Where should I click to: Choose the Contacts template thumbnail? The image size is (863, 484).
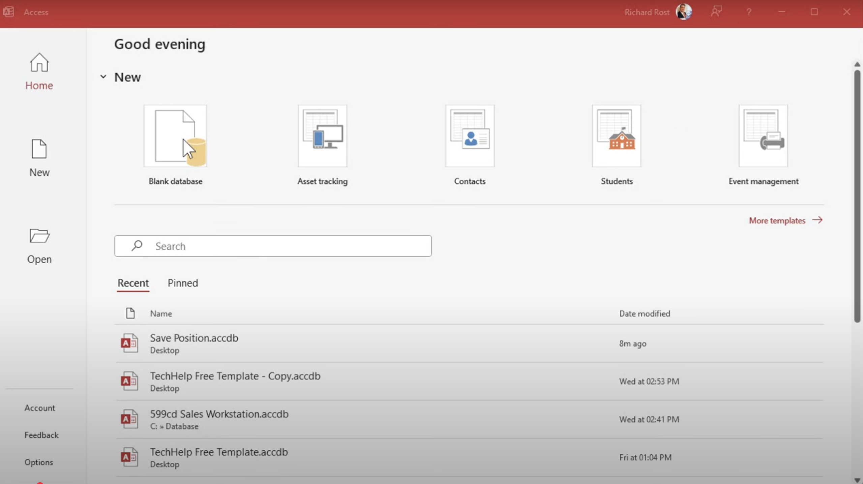[470, 135]
